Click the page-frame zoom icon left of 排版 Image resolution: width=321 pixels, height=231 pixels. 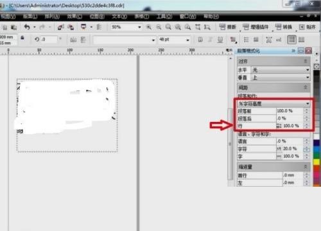tap(207, 27)
